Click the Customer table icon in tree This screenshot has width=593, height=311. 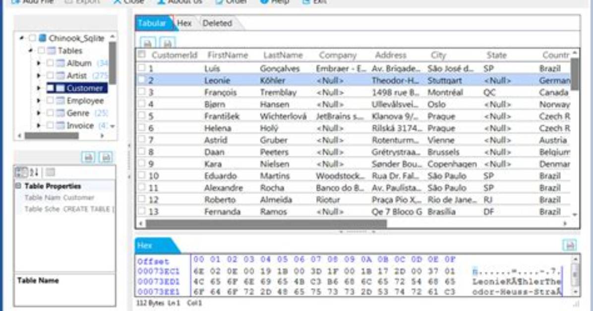tap(60, 88)
